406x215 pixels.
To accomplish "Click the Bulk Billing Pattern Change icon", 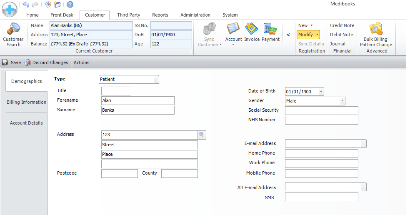I will [376, 29].
